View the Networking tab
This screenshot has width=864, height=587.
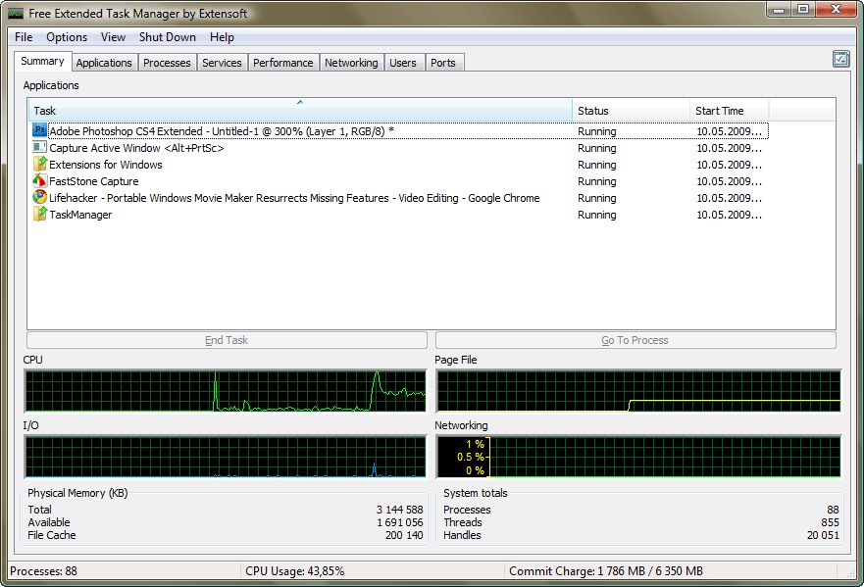(x=351, y=62)
